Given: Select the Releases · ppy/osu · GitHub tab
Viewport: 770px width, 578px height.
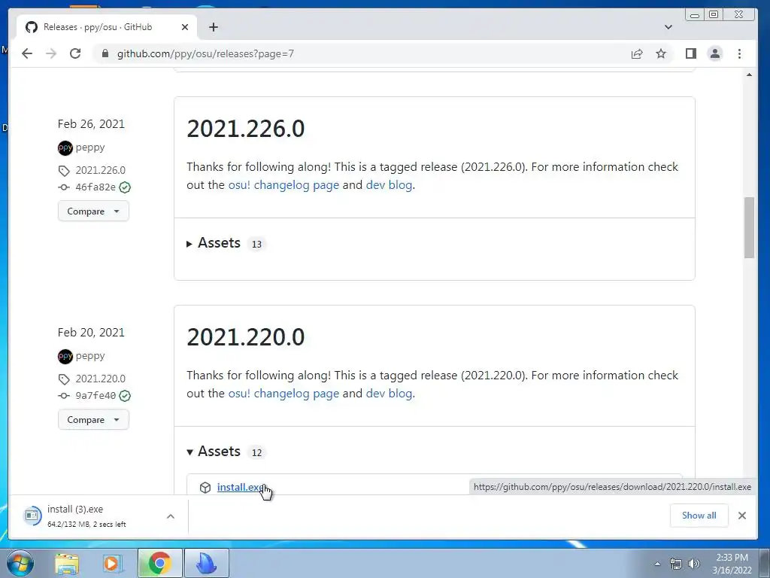Looking at the screenshot, I should pyautogui.click(x=107, y=27).
